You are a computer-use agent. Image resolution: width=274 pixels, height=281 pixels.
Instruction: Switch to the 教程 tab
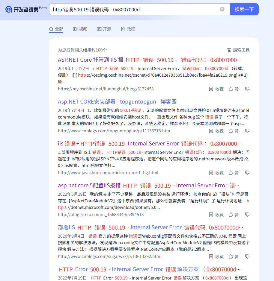click(x=128, y=29)
